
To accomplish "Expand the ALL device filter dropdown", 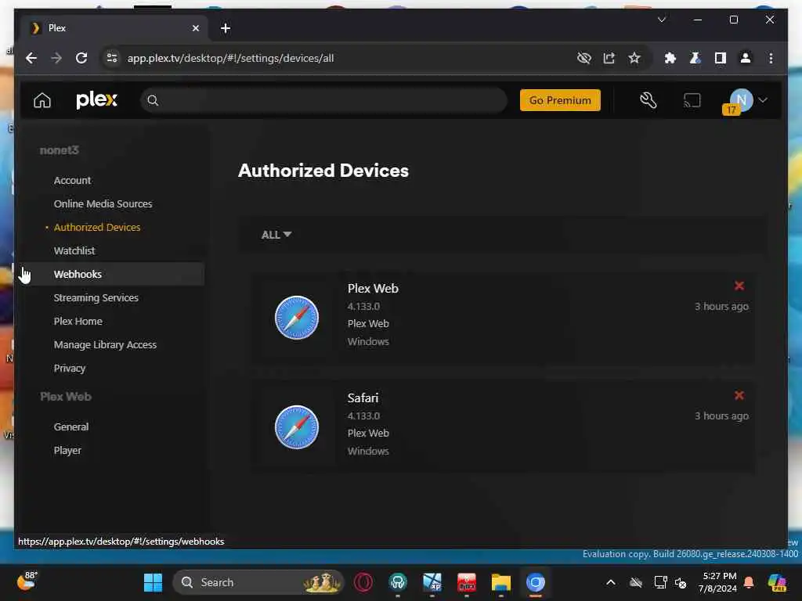I will point(276,235).
